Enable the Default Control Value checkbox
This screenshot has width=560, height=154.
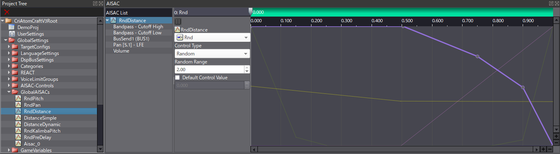click(x=177, y=78)
